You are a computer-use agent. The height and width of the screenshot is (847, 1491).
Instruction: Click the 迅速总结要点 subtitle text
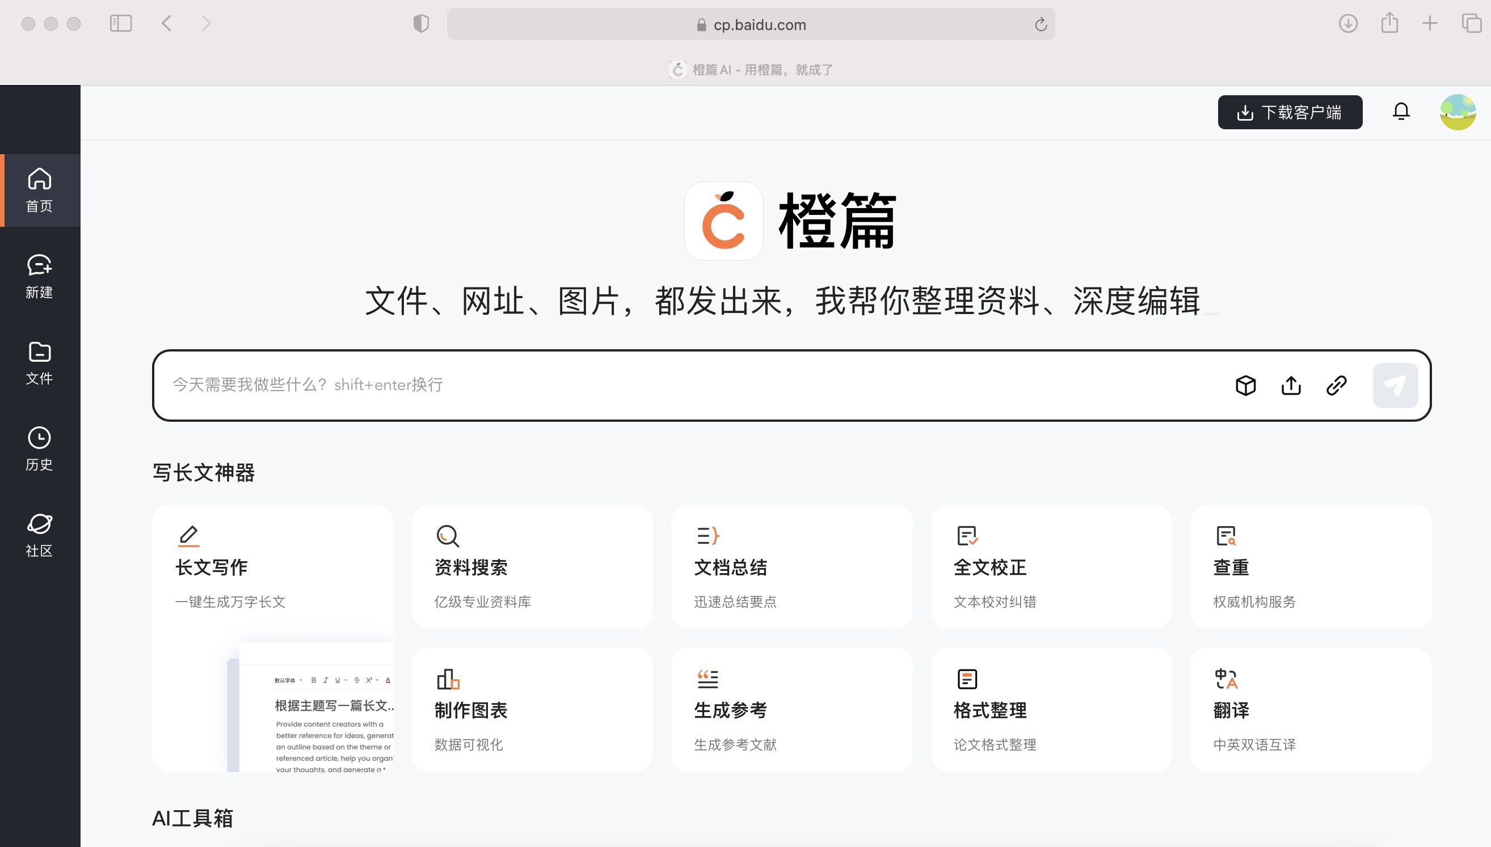tap(735, 602)
